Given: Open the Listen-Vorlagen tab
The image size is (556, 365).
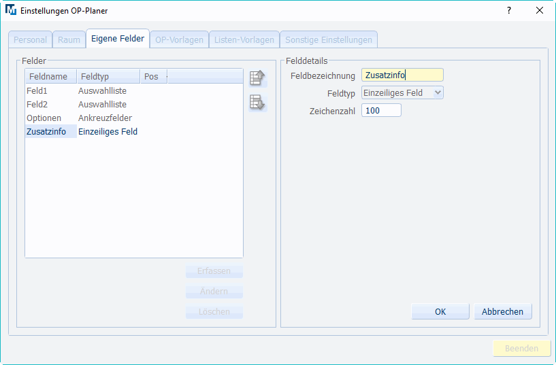Looking at the screenshot, I should click(x=244, y=39).
